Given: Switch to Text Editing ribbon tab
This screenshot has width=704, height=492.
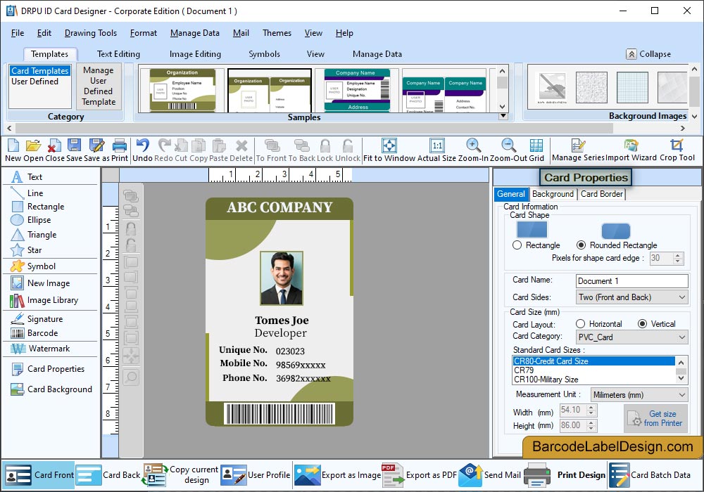Looking at the screenshot, I should point(118,54).
